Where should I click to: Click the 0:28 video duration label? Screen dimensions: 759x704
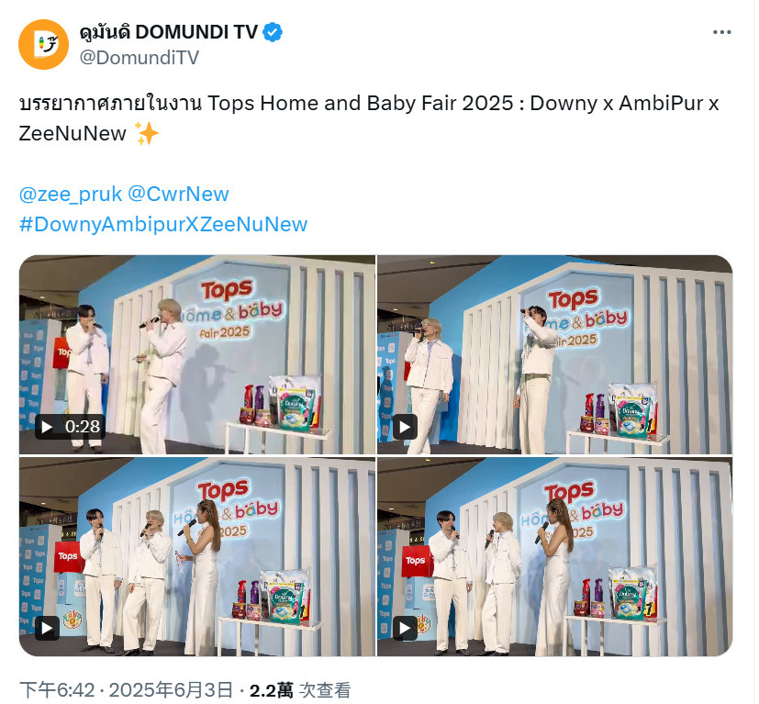[83, 427]
